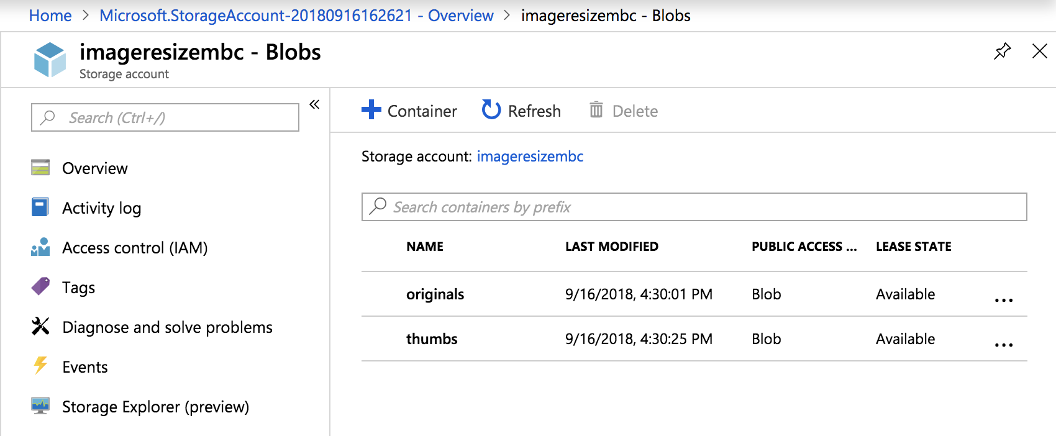The image size is (1056, 436).
Task: Open the imageresizembc storage account link
Action: 530,157
